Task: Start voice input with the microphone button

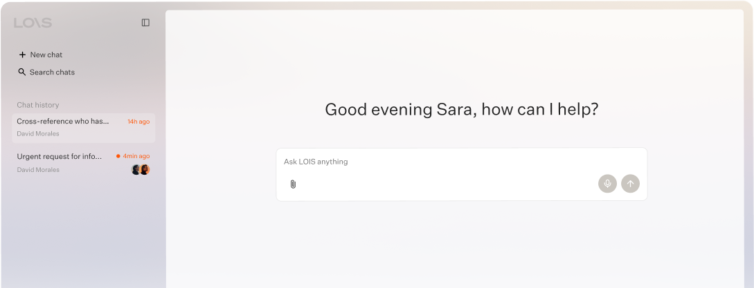Action: pos(607,183)
